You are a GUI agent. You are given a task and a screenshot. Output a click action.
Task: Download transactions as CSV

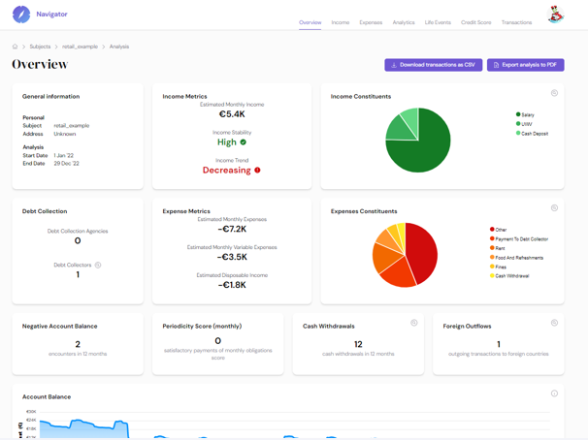(434, 65)
